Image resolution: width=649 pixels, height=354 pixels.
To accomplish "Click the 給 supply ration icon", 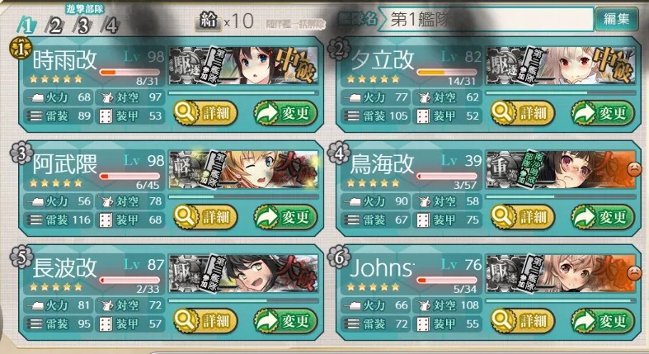I will [x=208, y=21].
